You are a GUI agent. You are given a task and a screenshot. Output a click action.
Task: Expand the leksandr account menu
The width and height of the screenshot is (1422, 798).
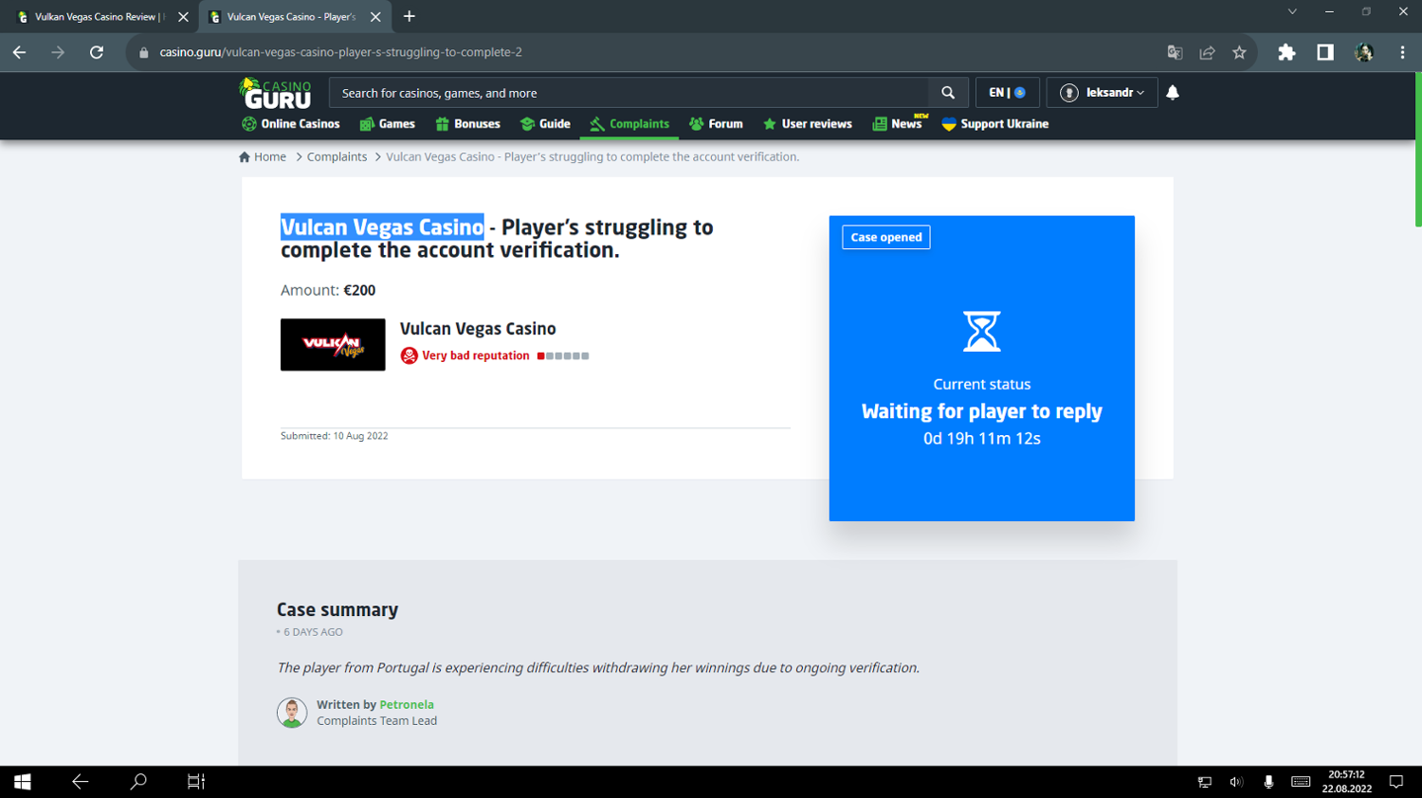[x=1102, y=93]
